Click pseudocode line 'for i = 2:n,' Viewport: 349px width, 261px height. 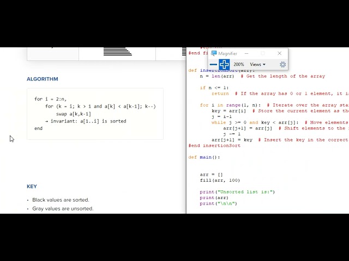(x=50, y=99)
